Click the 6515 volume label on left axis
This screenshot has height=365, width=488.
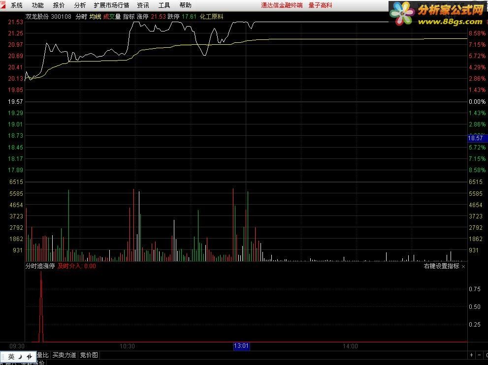(x=16, y=182)
